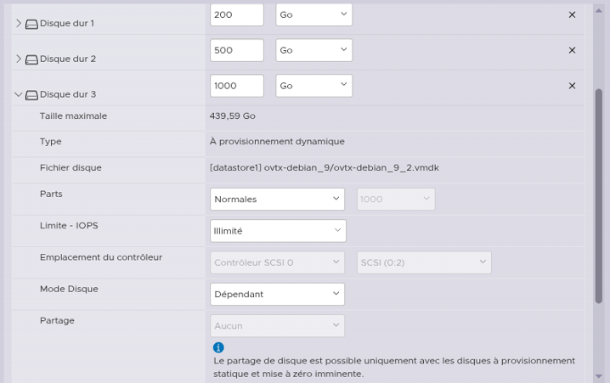Remove Disque dur 2 with its X

point(572,50)
